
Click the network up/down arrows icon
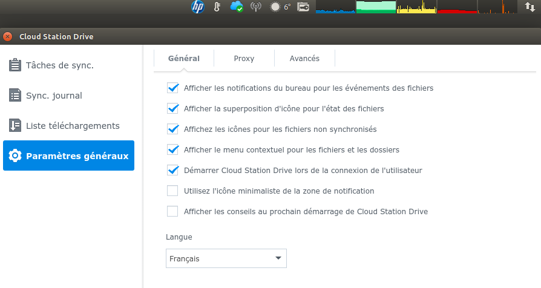pos(528,7)
